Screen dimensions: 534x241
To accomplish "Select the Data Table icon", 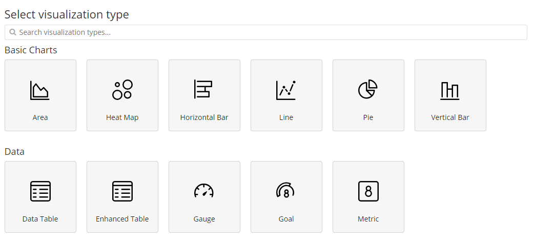I will tap(40, 191).
